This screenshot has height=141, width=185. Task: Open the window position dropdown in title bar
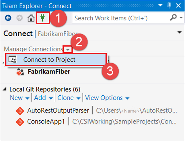[x=160, y=5]
